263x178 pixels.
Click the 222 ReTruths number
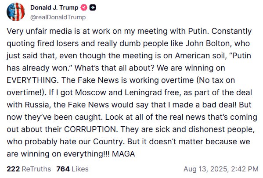pos(13,169)
